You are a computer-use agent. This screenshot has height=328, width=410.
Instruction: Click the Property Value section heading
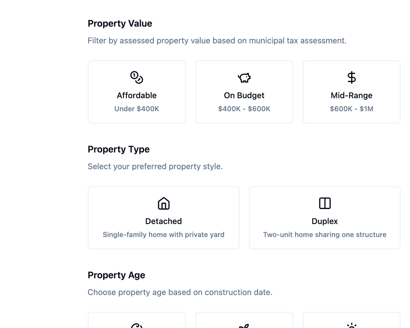[120, 23]
